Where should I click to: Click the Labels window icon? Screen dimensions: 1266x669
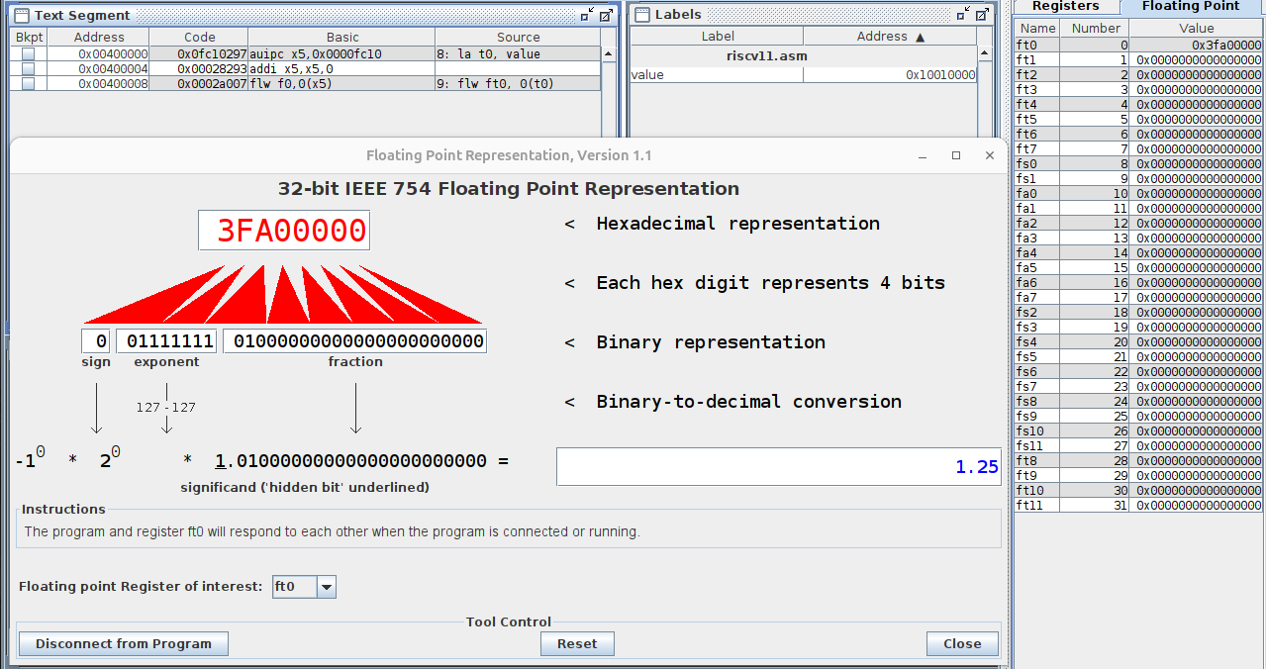click(x=642, y=15)
